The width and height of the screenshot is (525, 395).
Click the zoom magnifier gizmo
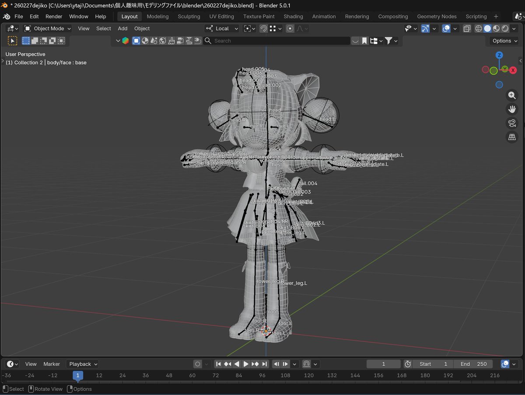[512, 95]
